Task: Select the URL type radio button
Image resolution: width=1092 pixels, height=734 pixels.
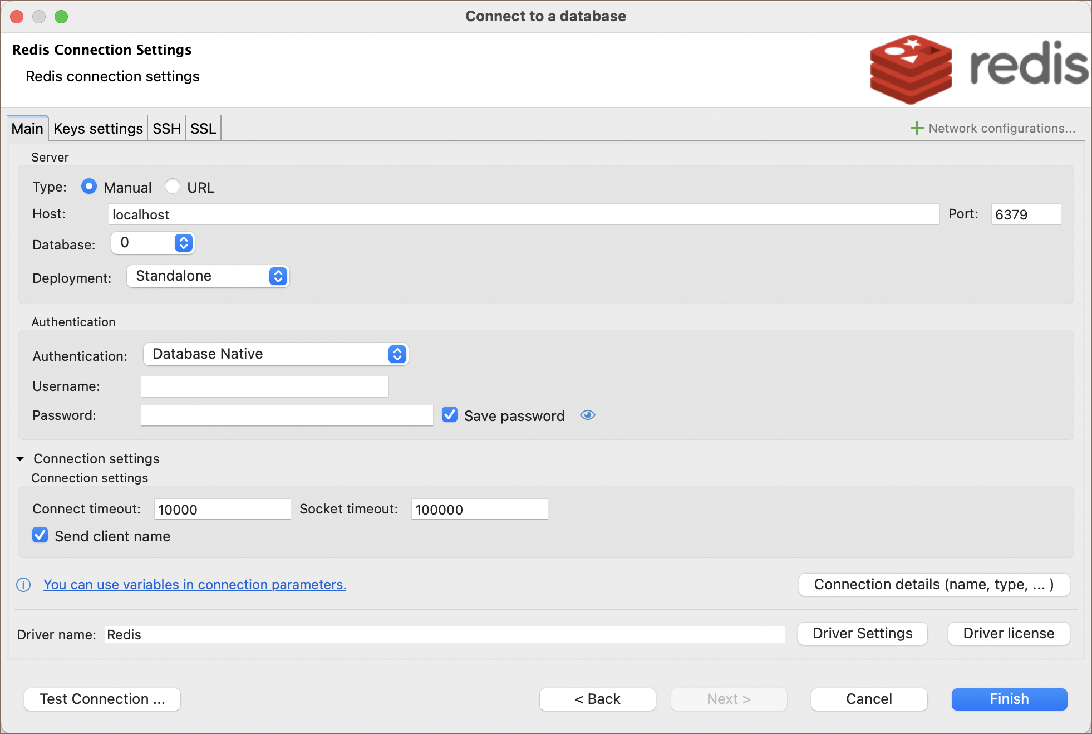Action: [173, 187]
